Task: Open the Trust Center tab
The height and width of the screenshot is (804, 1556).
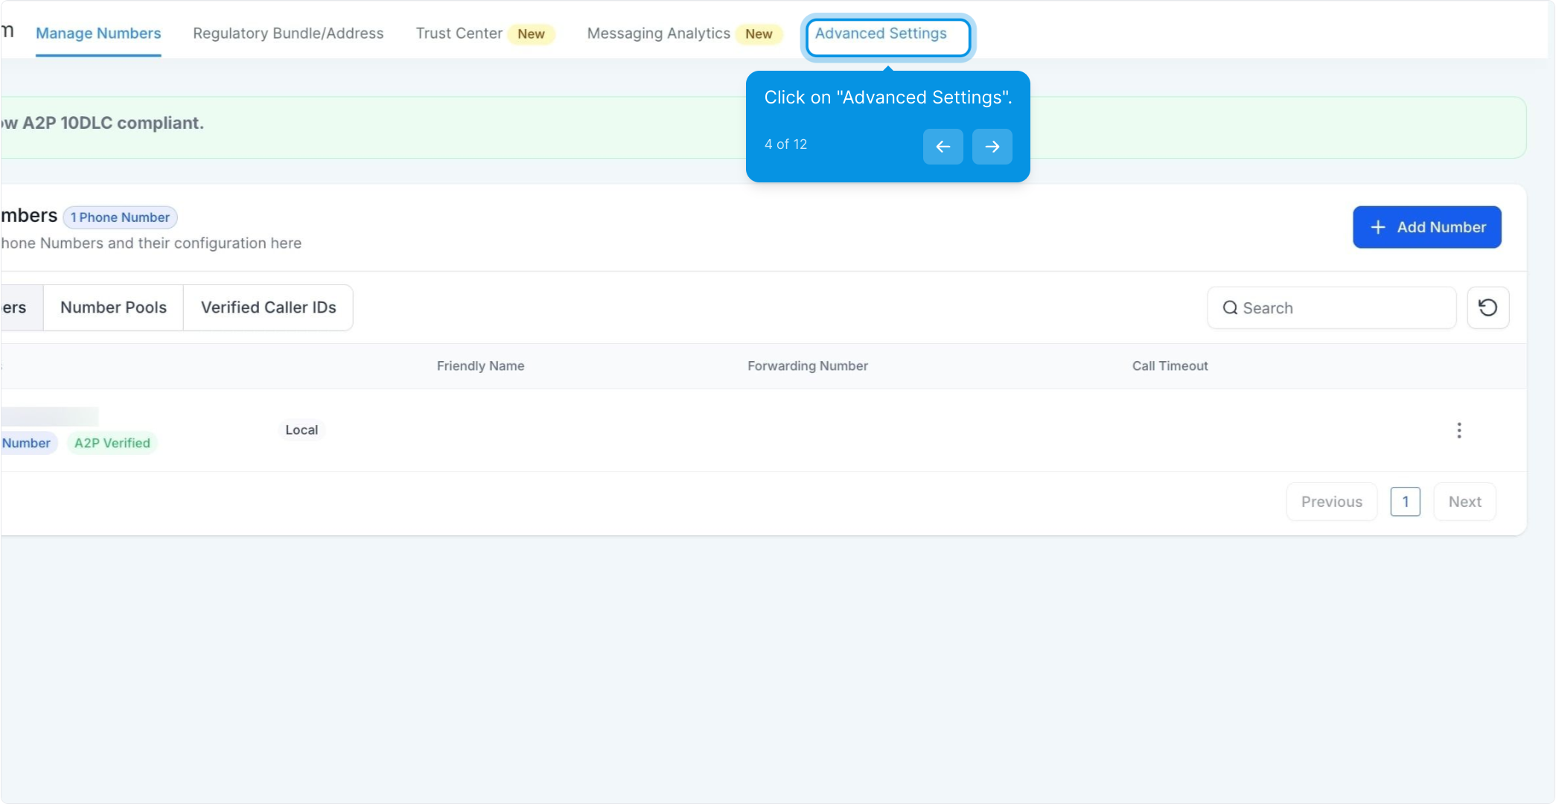Action: pos(459,33)
